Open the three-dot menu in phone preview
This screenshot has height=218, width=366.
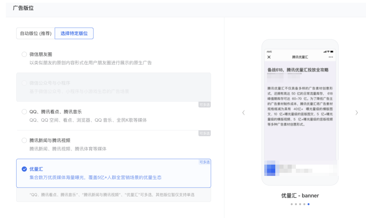tap(331, 57)
